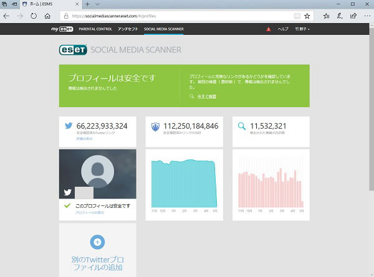
Task: Select the ホーム | ESMS browser tab
Action: (50, 4)
